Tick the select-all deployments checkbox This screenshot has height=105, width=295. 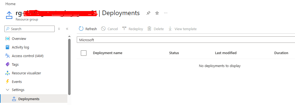[x=84, y=53]
